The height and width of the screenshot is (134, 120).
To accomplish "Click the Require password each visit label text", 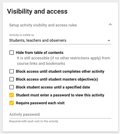I will coord(40,103).
